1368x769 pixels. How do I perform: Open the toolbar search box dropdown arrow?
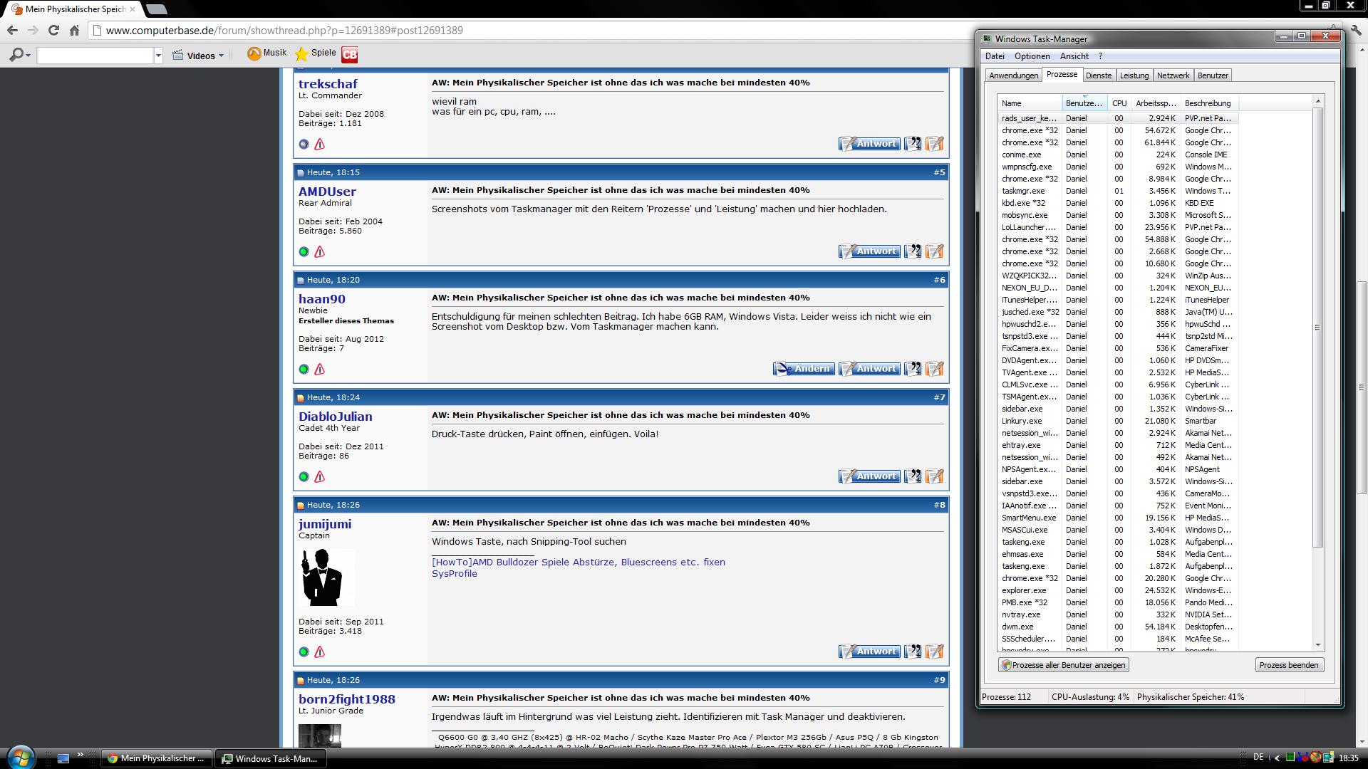click(x=158, y=56)
